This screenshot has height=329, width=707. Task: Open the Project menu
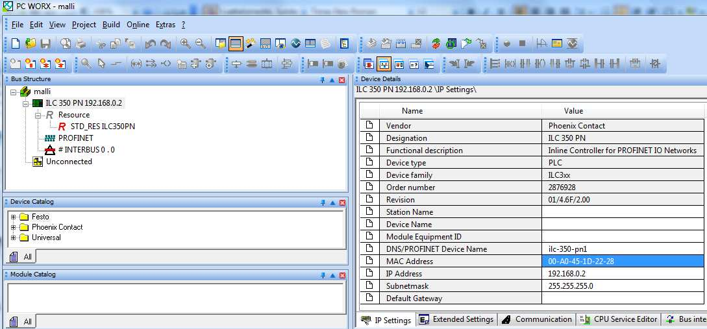click(x=84, y=25)
